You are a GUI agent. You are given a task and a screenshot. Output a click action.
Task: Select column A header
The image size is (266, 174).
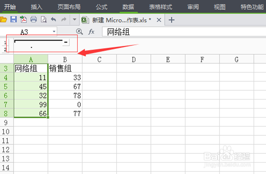click(31, 59)
